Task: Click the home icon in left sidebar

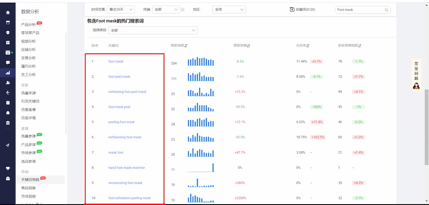Action: click(x=8, y=12)
